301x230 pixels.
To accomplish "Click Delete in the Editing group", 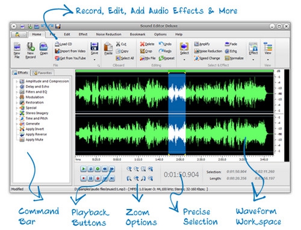I will 147,44.
